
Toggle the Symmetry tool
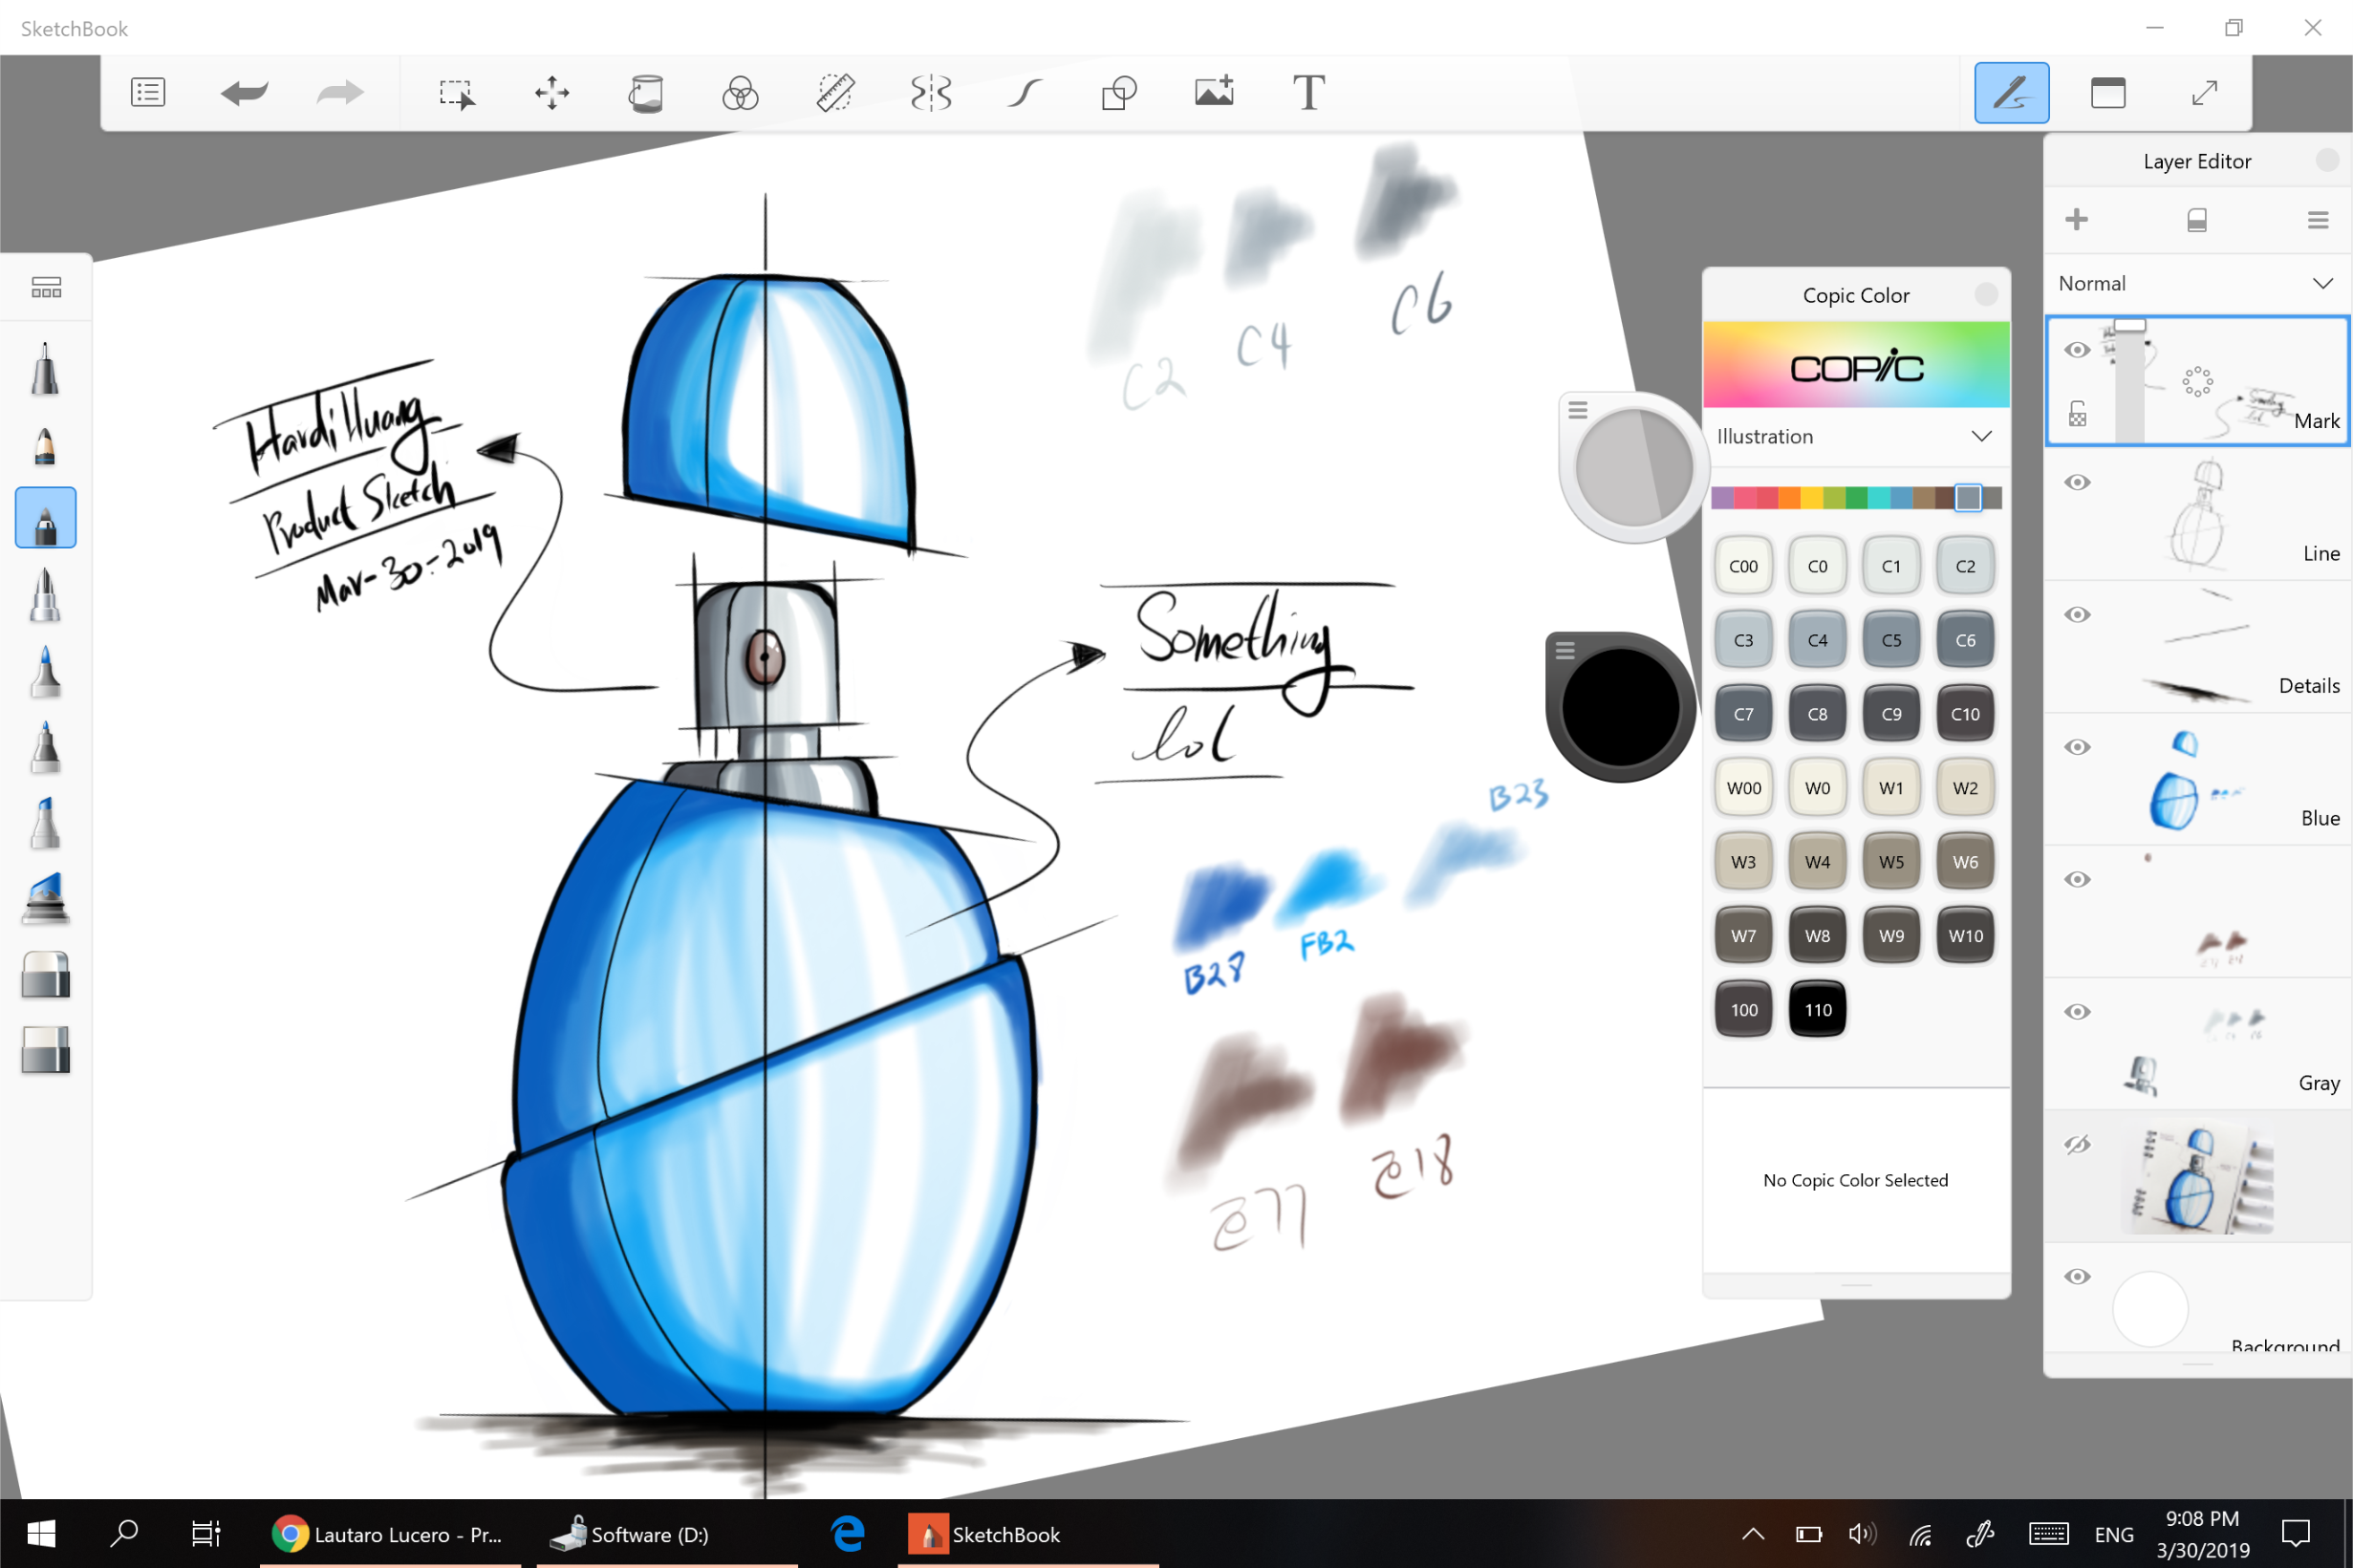pyautogui.click(x=931, y=93)
